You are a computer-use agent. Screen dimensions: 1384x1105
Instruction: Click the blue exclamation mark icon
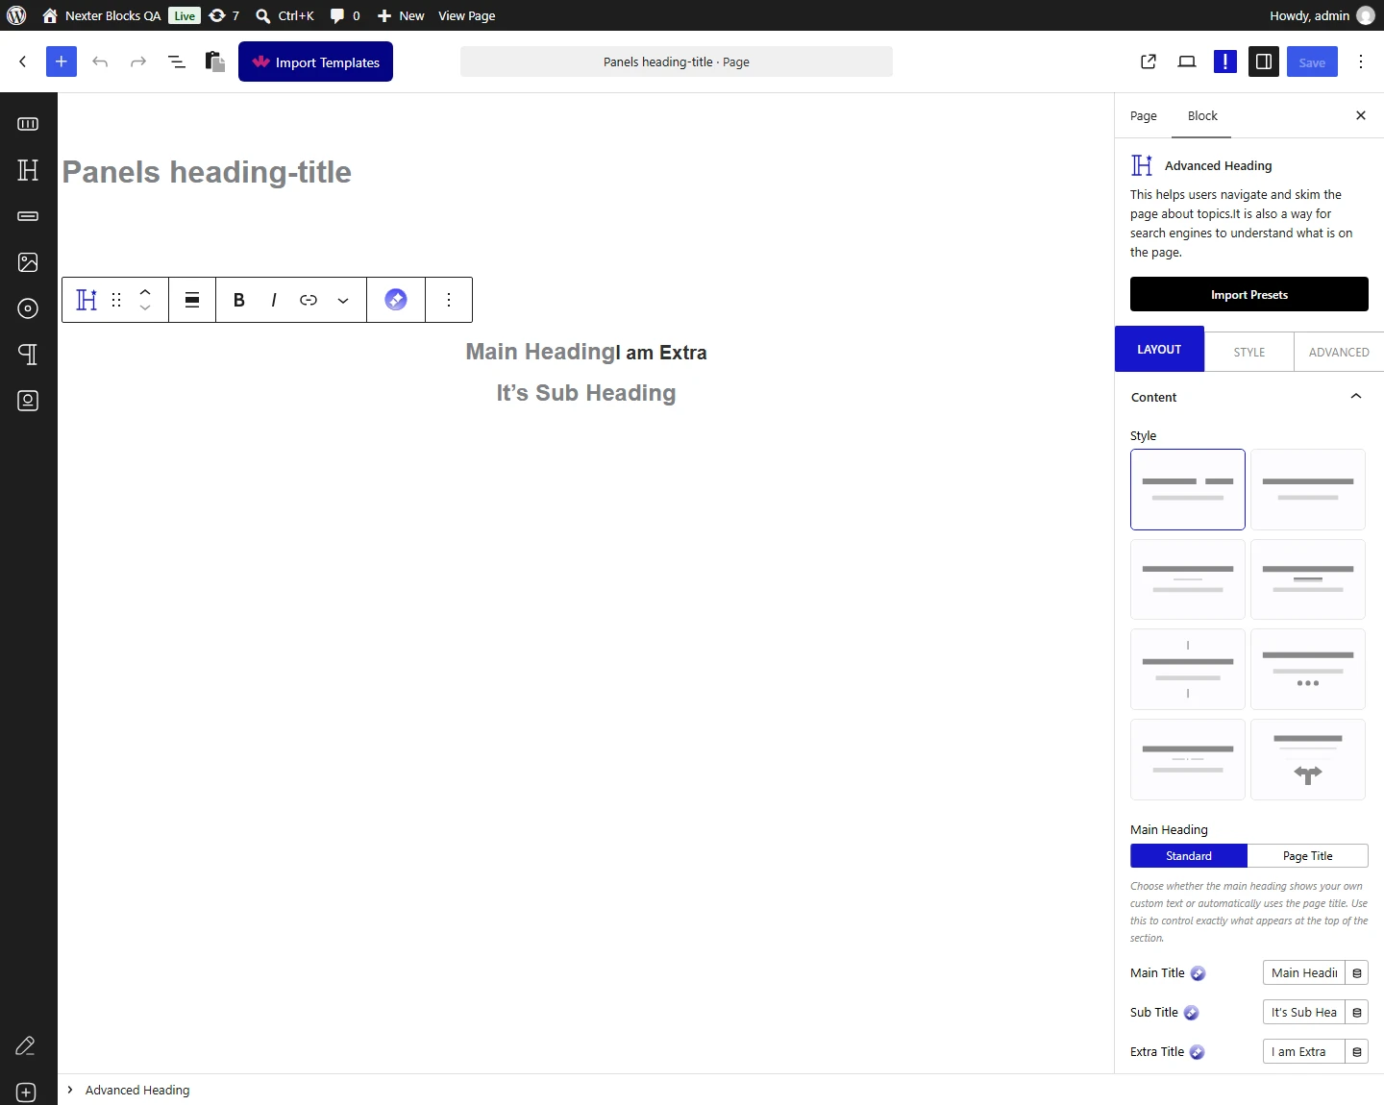(1225, 61)
